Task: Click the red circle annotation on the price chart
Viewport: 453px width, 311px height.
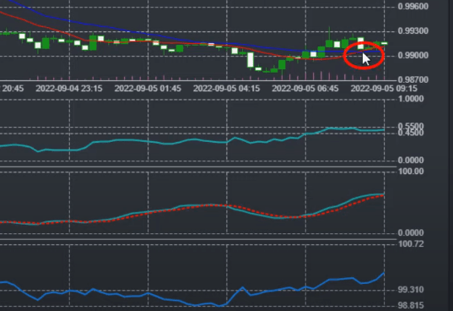Action: point(364,55)
